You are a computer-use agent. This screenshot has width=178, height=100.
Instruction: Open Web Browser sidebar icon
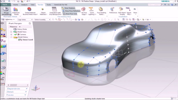pyautogui.click(x=3, y=61)
